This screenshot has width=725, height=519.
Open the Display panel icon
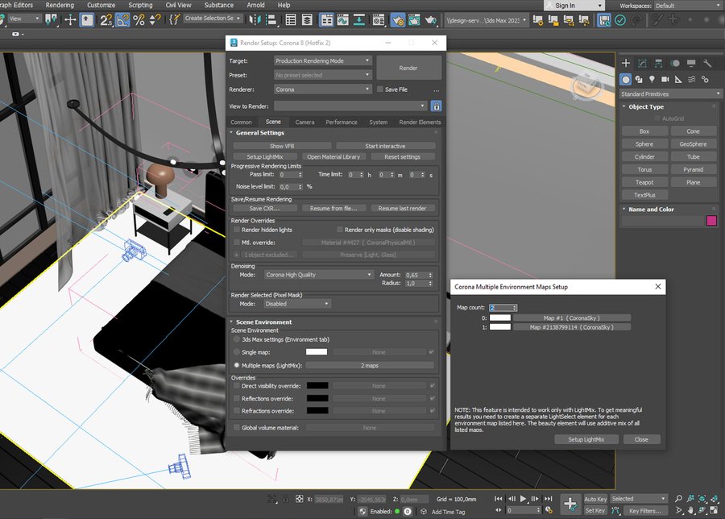point(691,63)
